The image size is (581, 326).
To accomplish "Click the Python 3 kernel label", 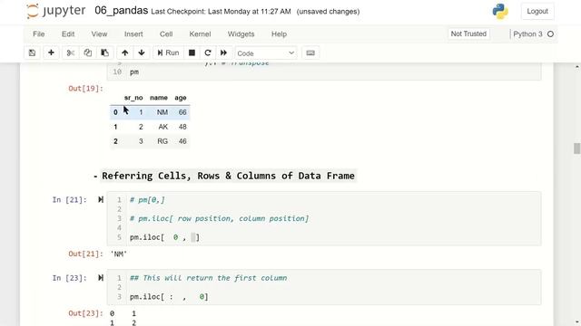I will click(x=527, y=34).
